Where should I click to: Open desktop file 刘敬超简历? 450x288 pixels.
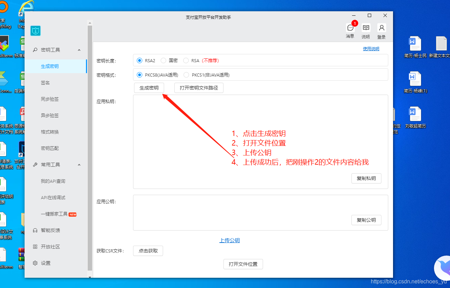point(415,118)
